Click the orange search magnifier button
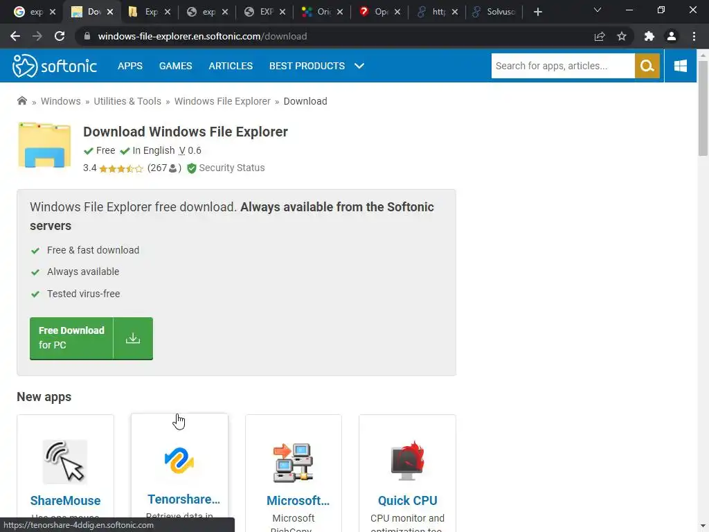 (x=647, y=66)
